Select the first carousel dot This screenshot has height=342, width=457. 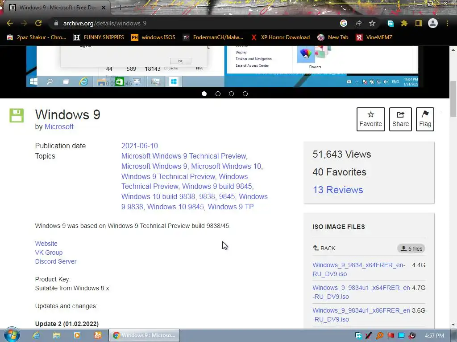tap(204, 94)
